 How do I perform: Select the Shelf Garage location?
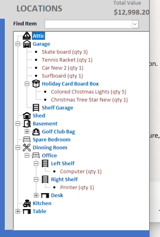(57, 108)
